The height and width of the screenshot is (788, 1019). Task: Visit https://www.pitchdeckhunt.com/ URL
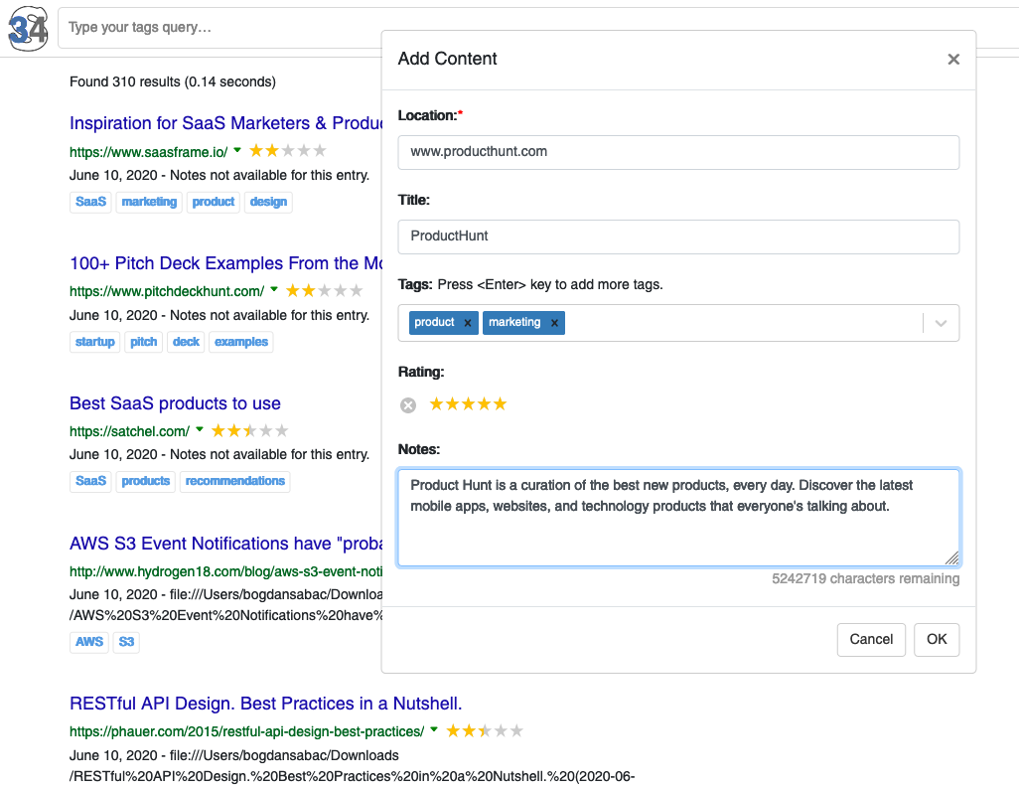click(167, 291)
